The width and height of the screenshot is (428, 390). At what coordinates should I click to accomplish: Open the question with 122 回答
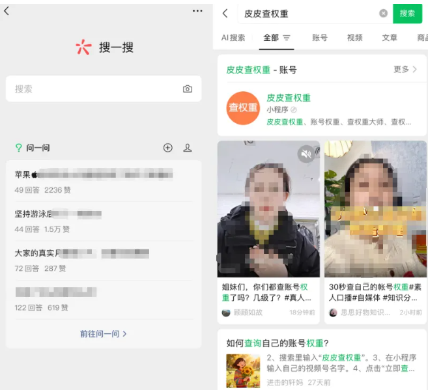pyautogui.click(x=104, y=299)
